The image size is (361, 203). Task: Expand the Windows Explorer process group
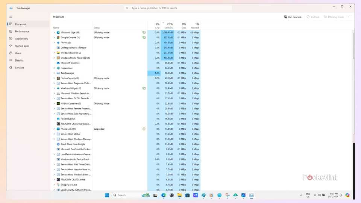54,53
